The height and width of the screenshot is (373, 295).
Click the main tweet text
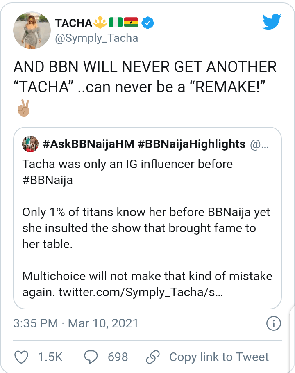(145, 76)
